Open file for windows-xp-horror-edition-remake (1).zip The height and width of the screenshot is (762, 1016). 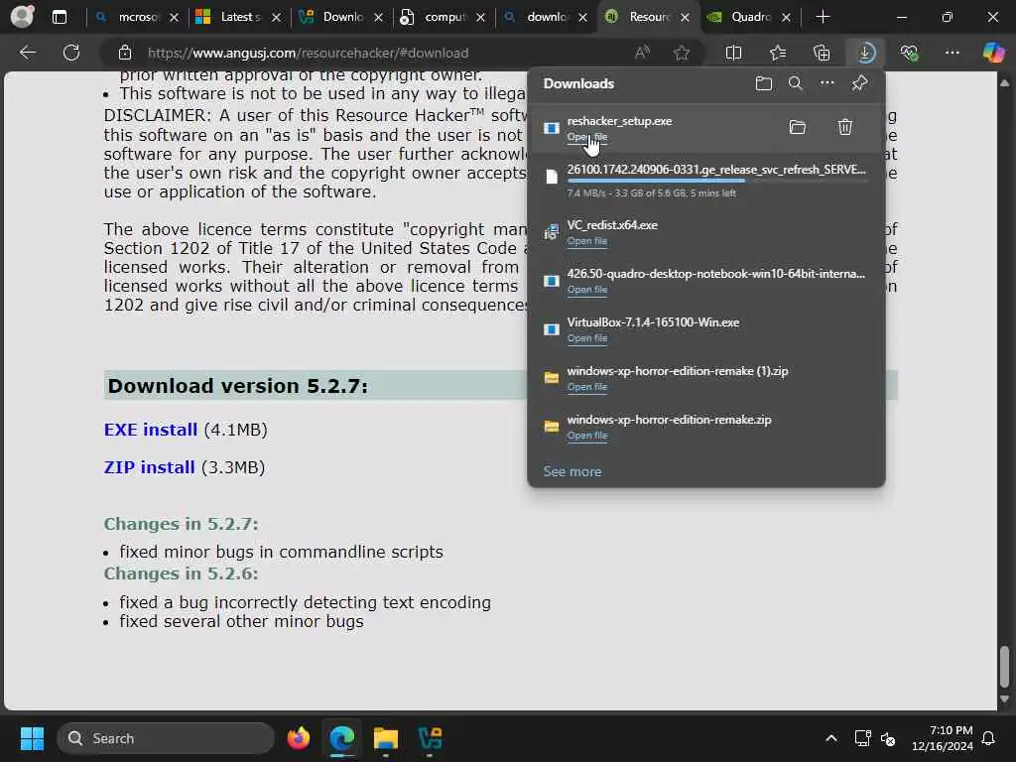point(587,387)
